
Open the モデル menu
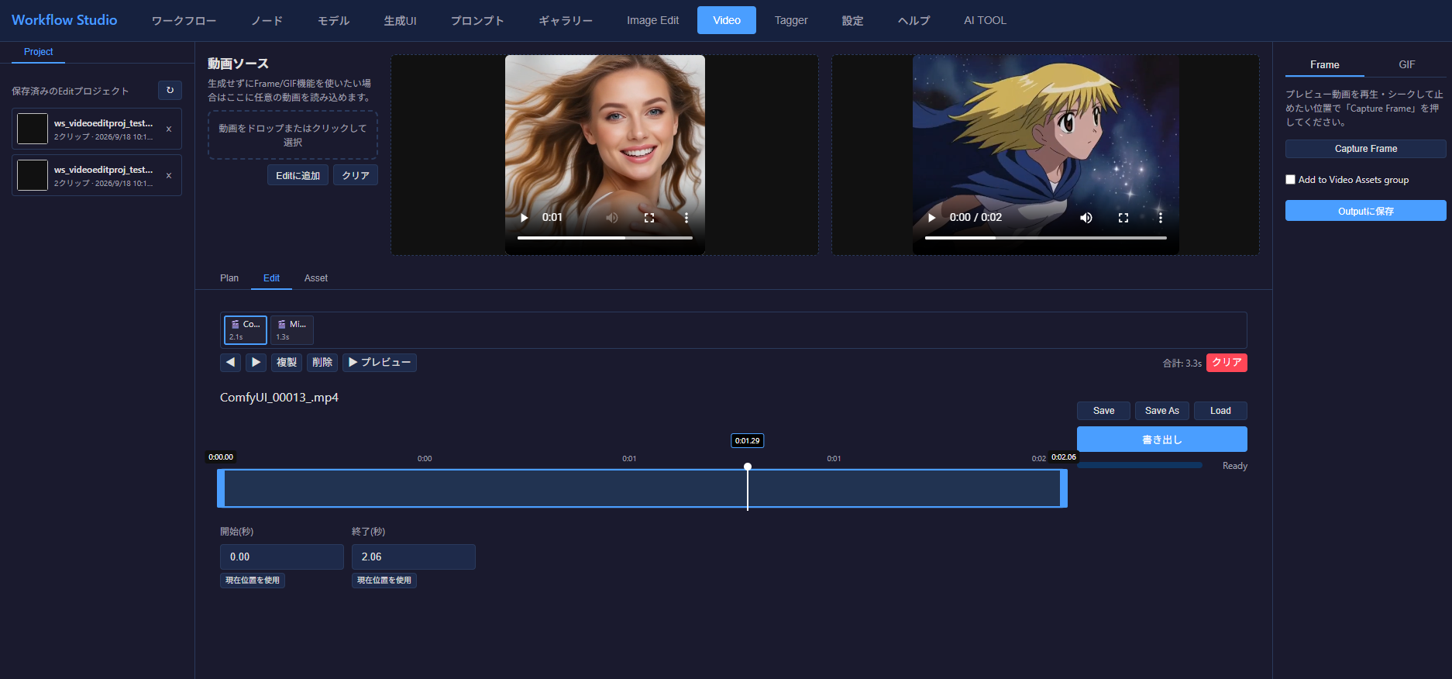coord(333,20)
